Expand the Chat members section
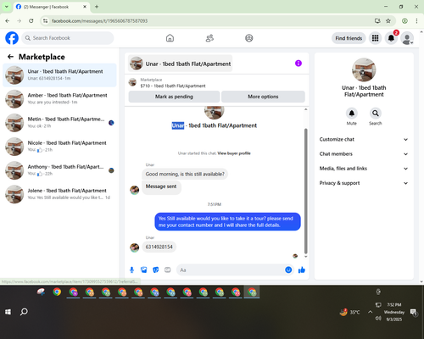This screenshot has height=339, width=424. tap(364, 154)
